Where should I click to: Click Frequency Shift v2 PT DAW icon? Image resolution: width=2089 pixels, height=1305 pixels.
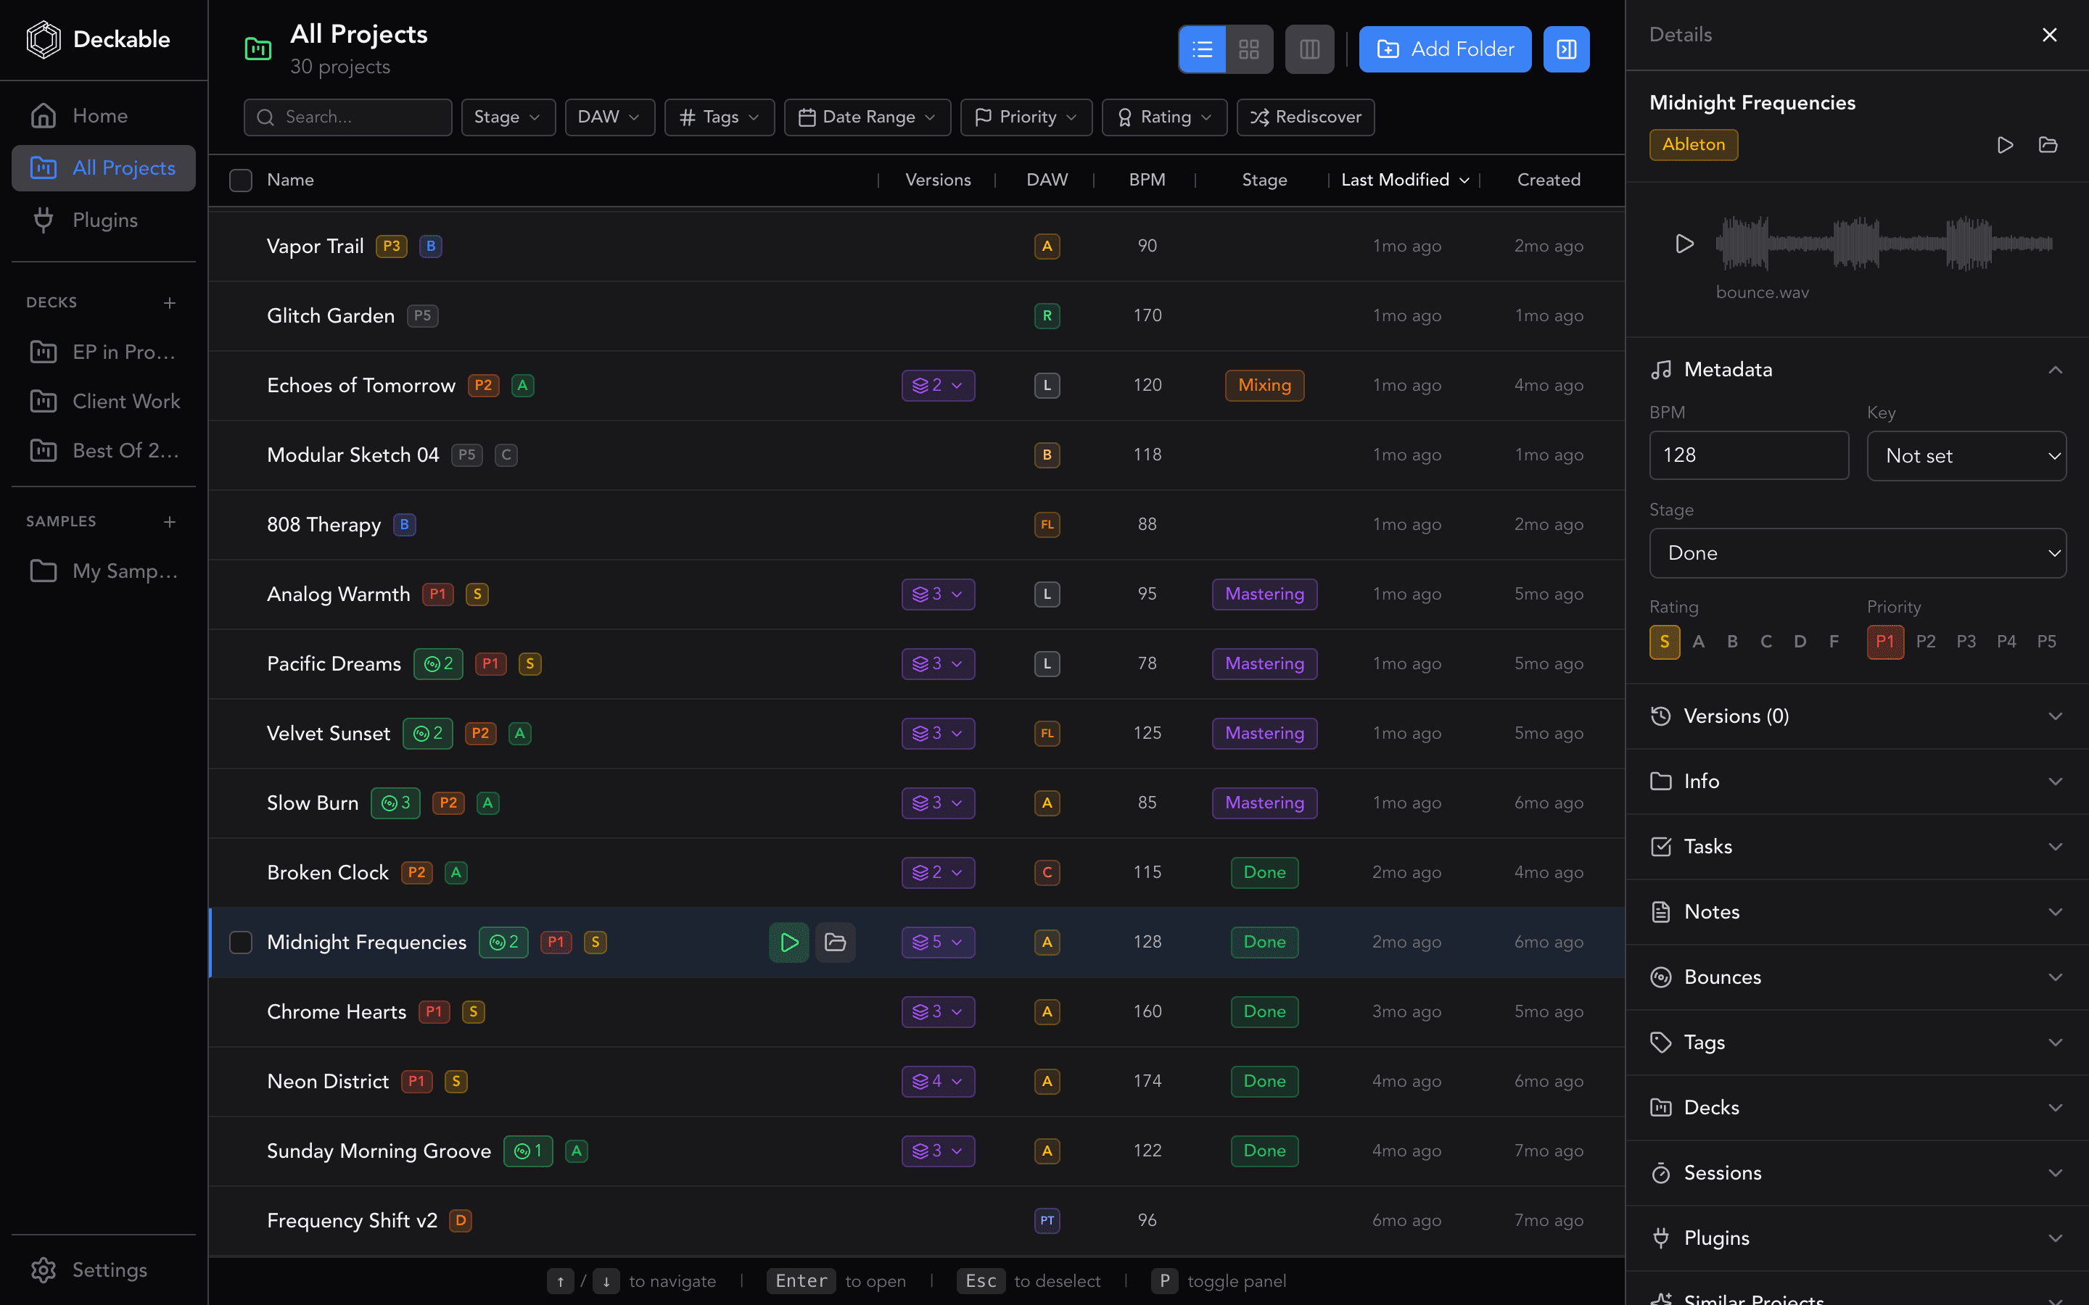tap(1047, 1222)
